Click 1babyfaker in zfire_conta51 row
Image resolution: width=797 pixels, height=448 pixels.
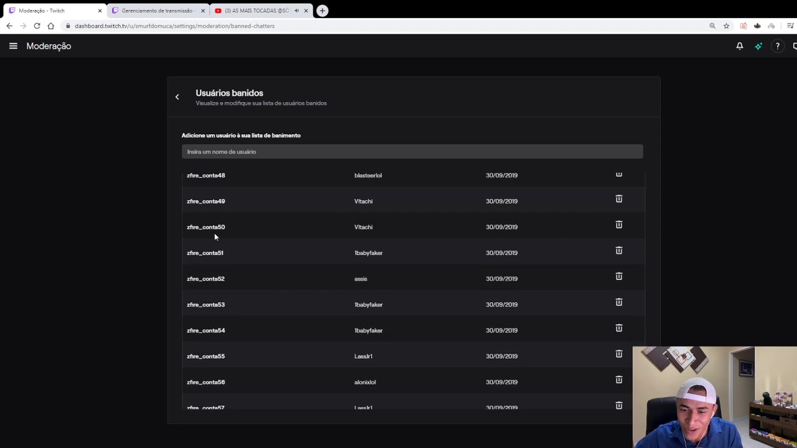tap(369, 253)
